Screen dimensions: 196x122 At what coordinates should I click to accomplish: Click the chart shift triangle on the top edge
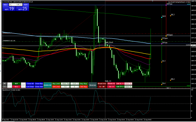tap(152, 1)
